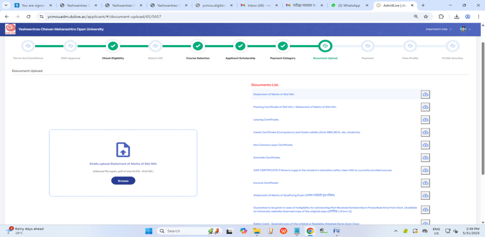Switch to the WhatsApp browser tab
485x237 pixels.
(349, 5)
